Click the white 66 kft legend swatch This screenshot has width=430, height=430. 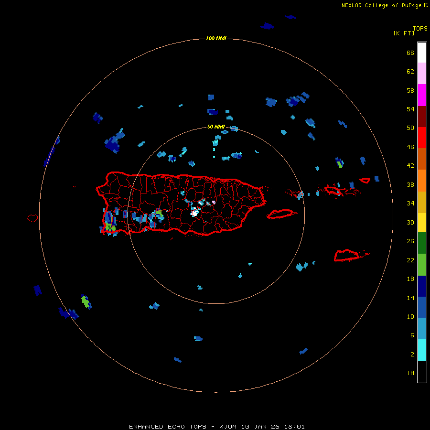tap(422, 53)
